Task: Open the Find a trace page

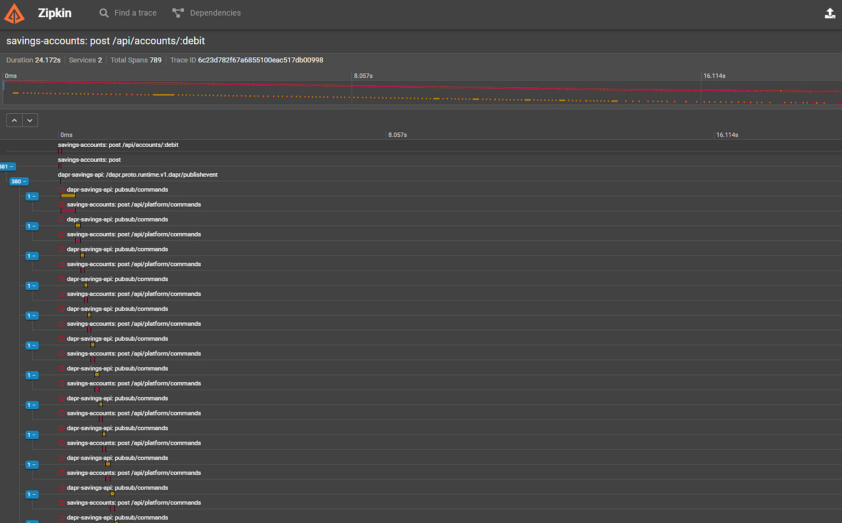Action: coord(128,13)
